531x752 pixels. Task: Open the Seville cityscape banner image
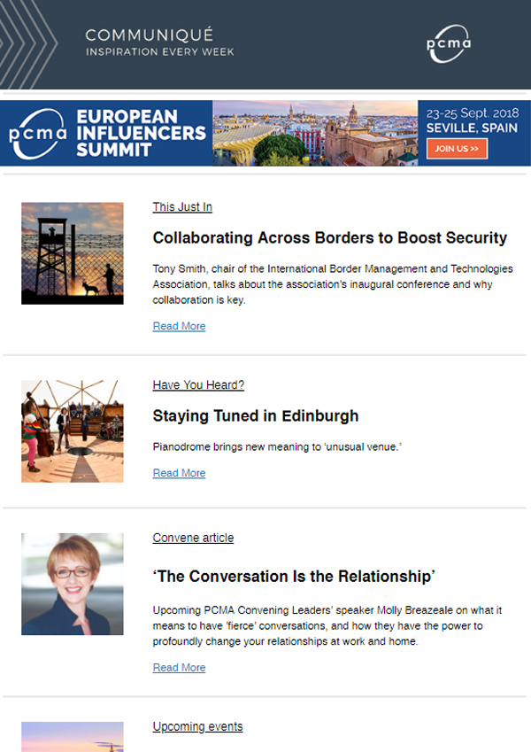tap(315, 134)
